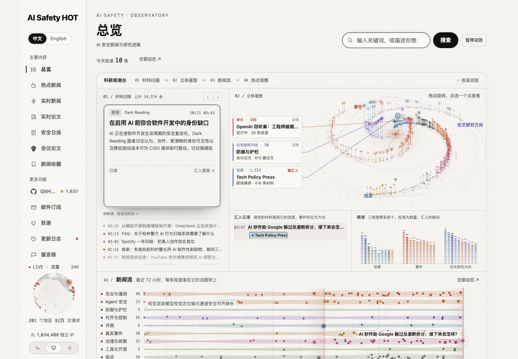Click the document icon beside 实时论文

(33, 117)
